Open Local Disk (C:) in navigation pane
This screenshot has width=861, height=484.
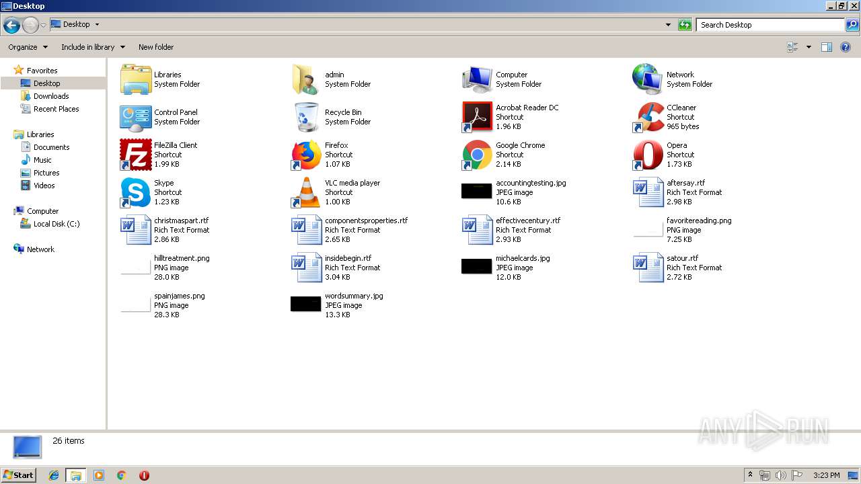pos(50,224)
